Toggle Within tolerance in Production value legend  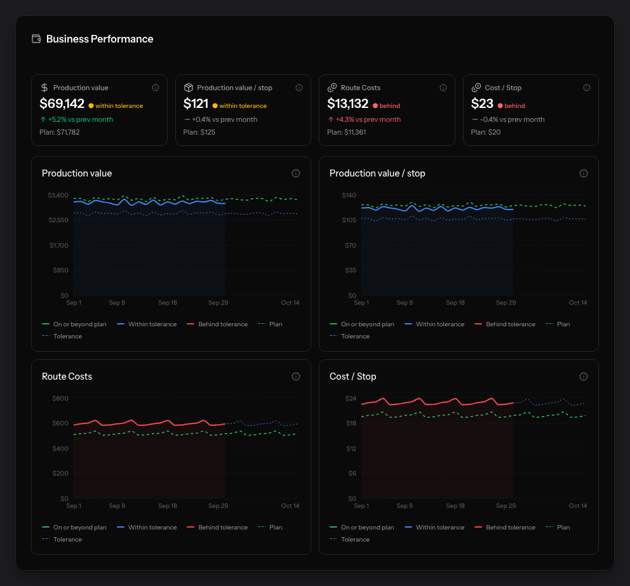pyautogui.click(x=147, y=324)
